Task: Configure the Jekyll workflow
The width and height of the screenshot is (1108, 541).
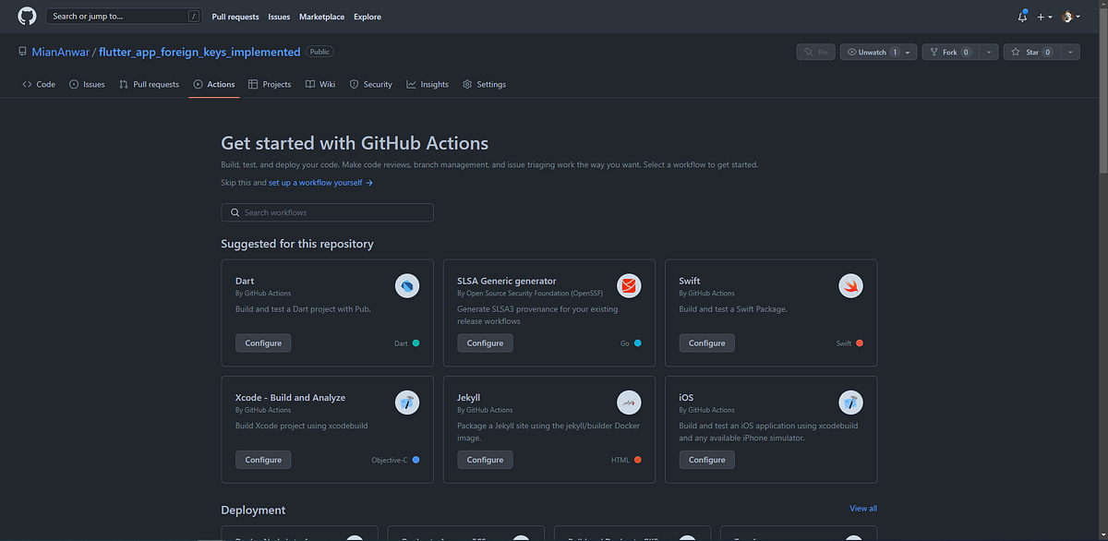Action: click(x=485, y=459)
